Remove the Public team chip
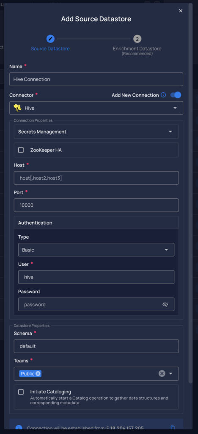This screenshot has width=198, height=434. point(38,374)
